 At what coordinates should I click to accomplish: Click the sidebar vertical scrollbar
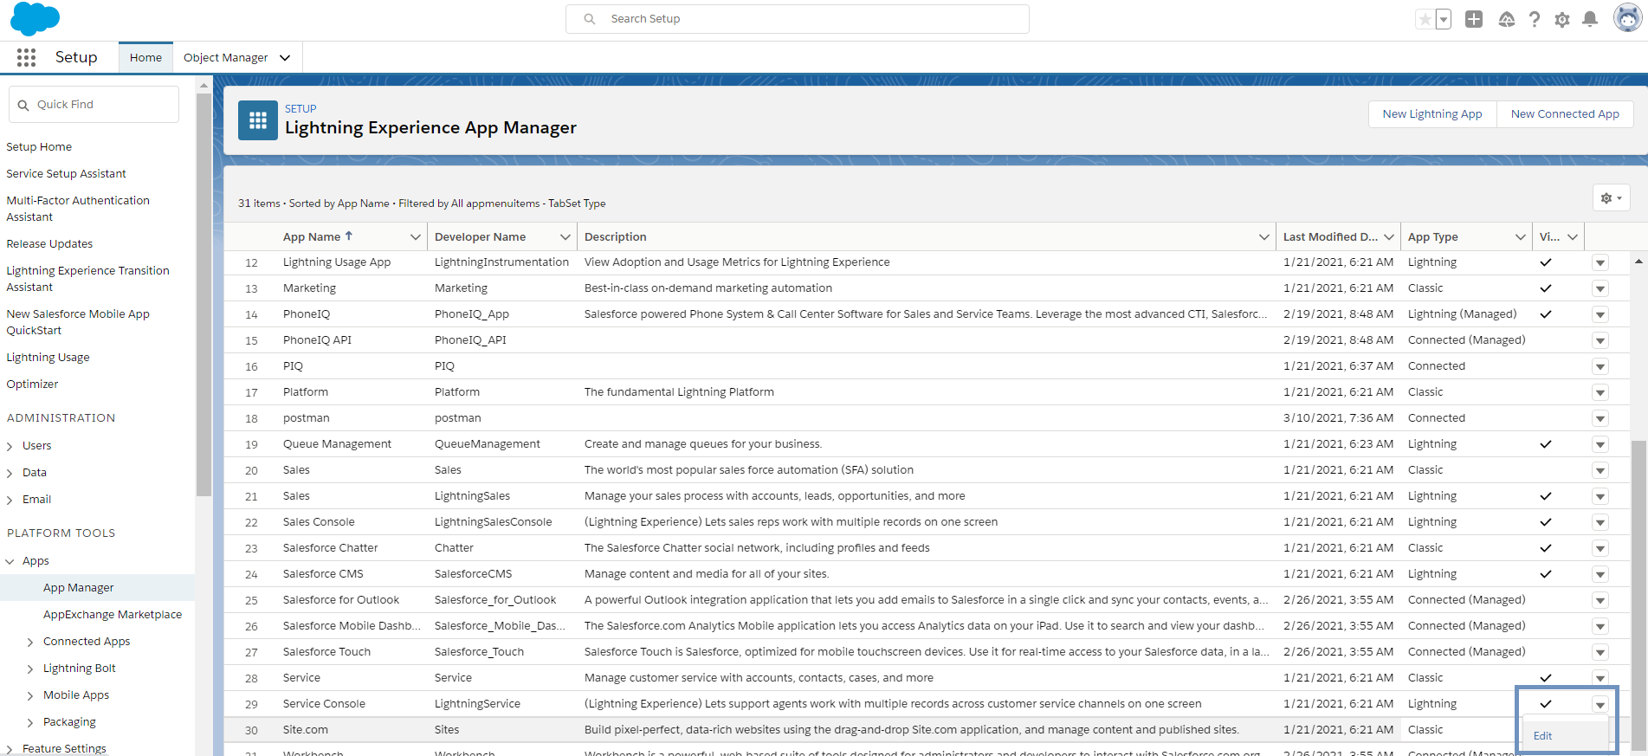204,294
